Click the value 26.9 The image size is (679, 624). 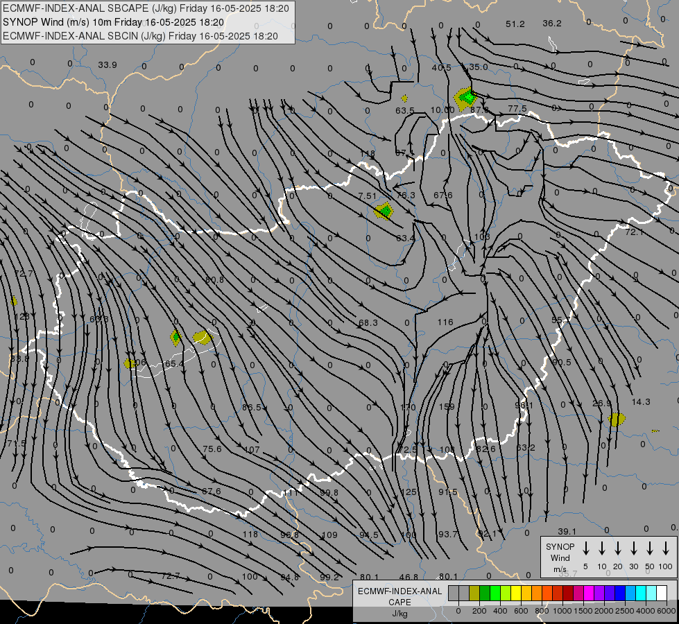coord(602,404)
